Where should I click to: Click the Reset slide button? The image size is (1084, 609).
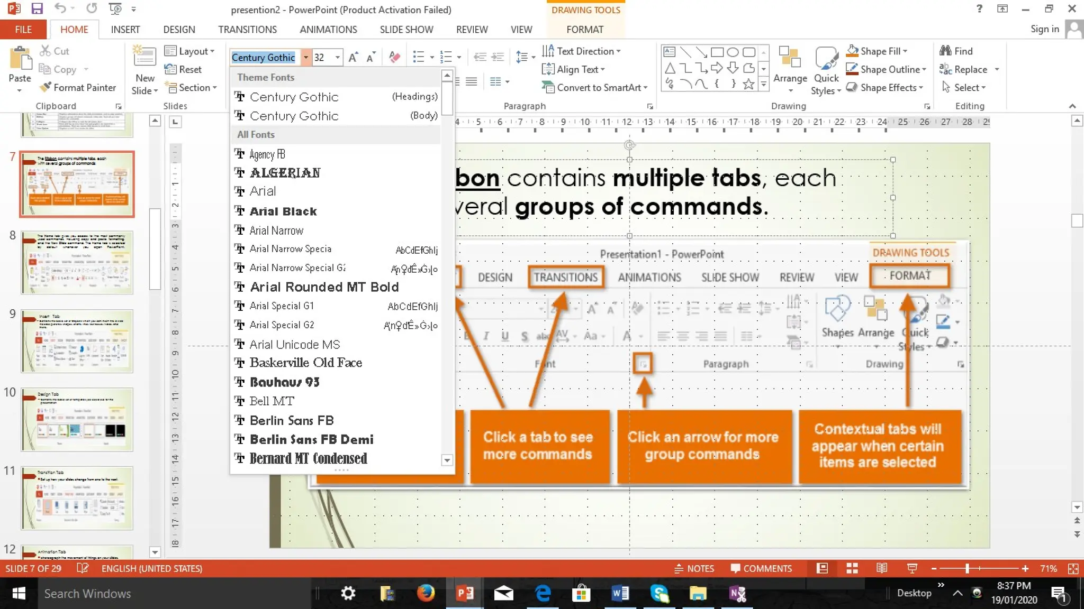tap(183, 69)
